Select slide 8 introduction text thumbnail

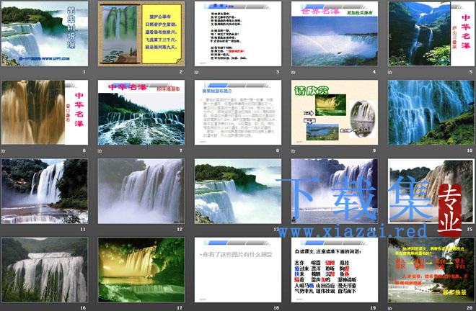tap(238, 112)
